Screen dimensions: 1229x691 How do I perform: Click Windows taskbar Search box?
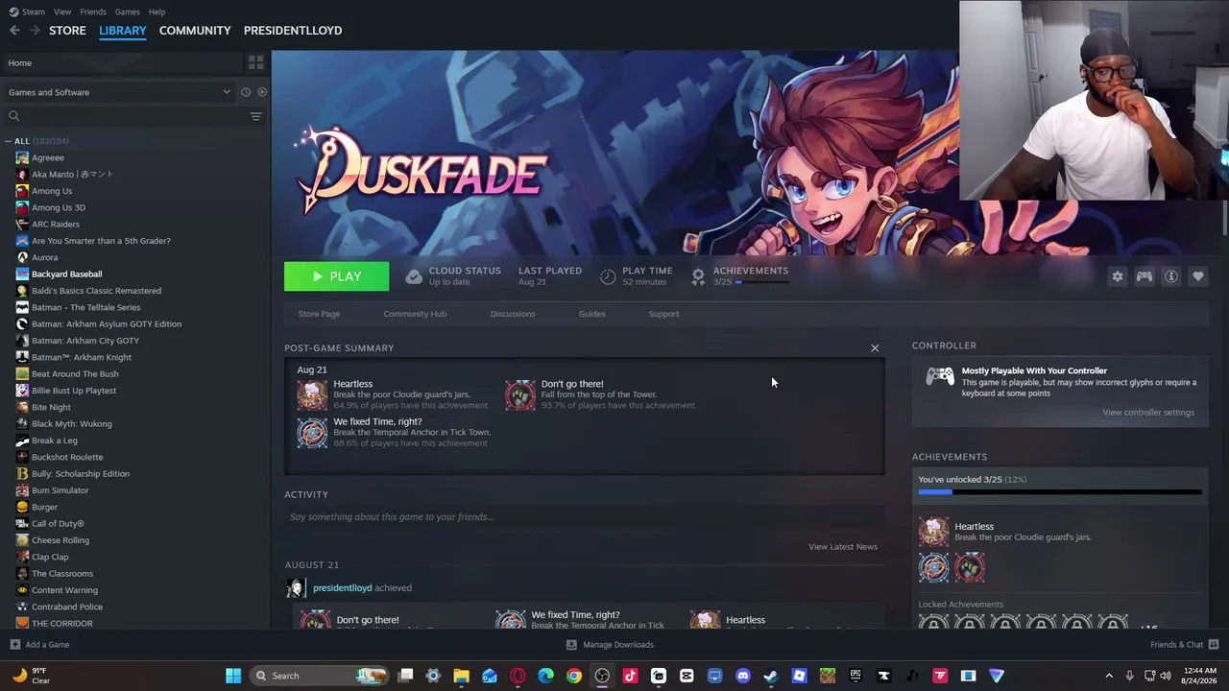319,676
